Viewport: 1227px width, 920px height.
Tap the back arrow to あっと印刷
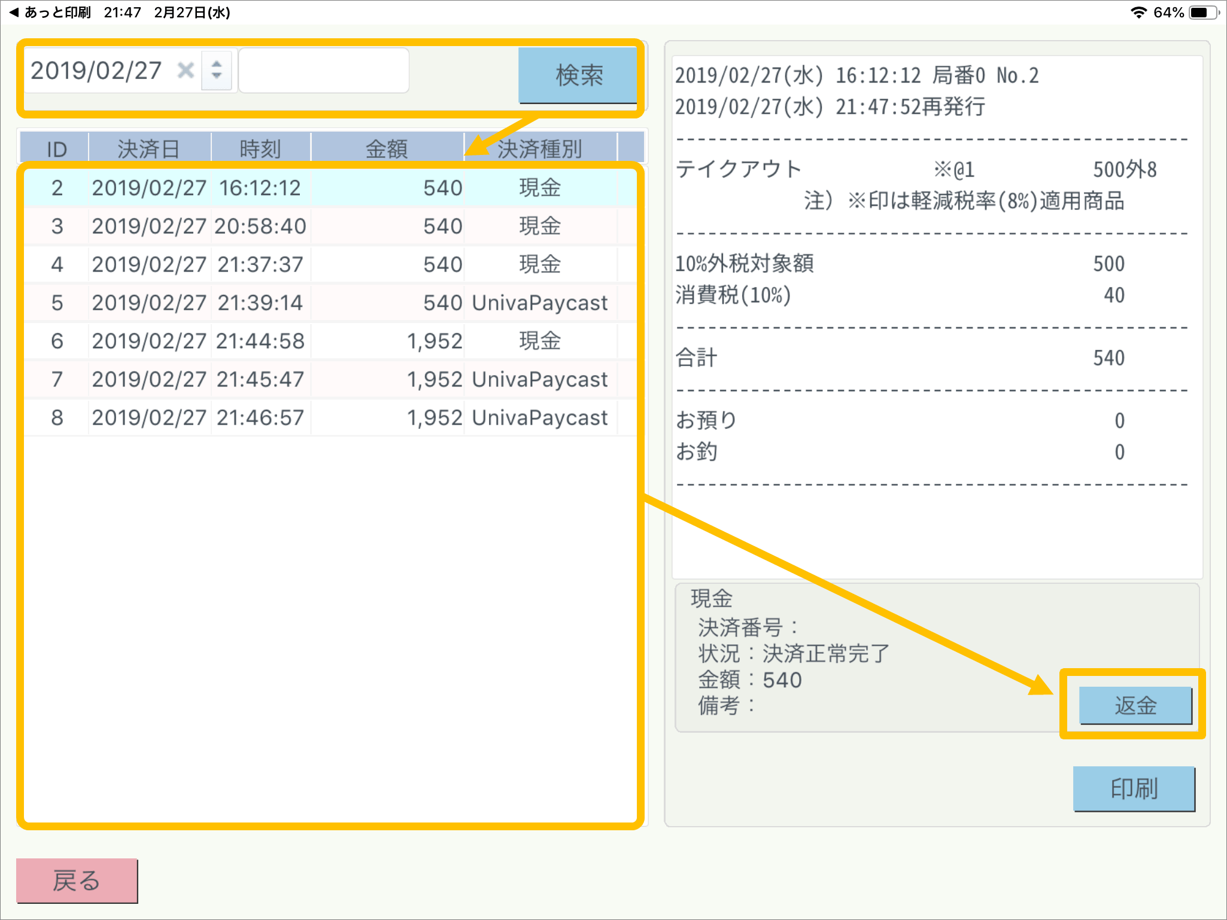[x=14, y=12]
